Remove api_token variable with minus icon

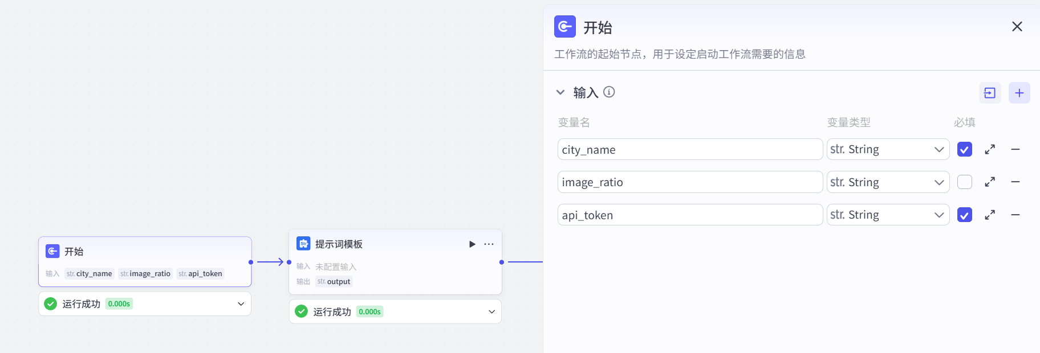point(1015,215)
